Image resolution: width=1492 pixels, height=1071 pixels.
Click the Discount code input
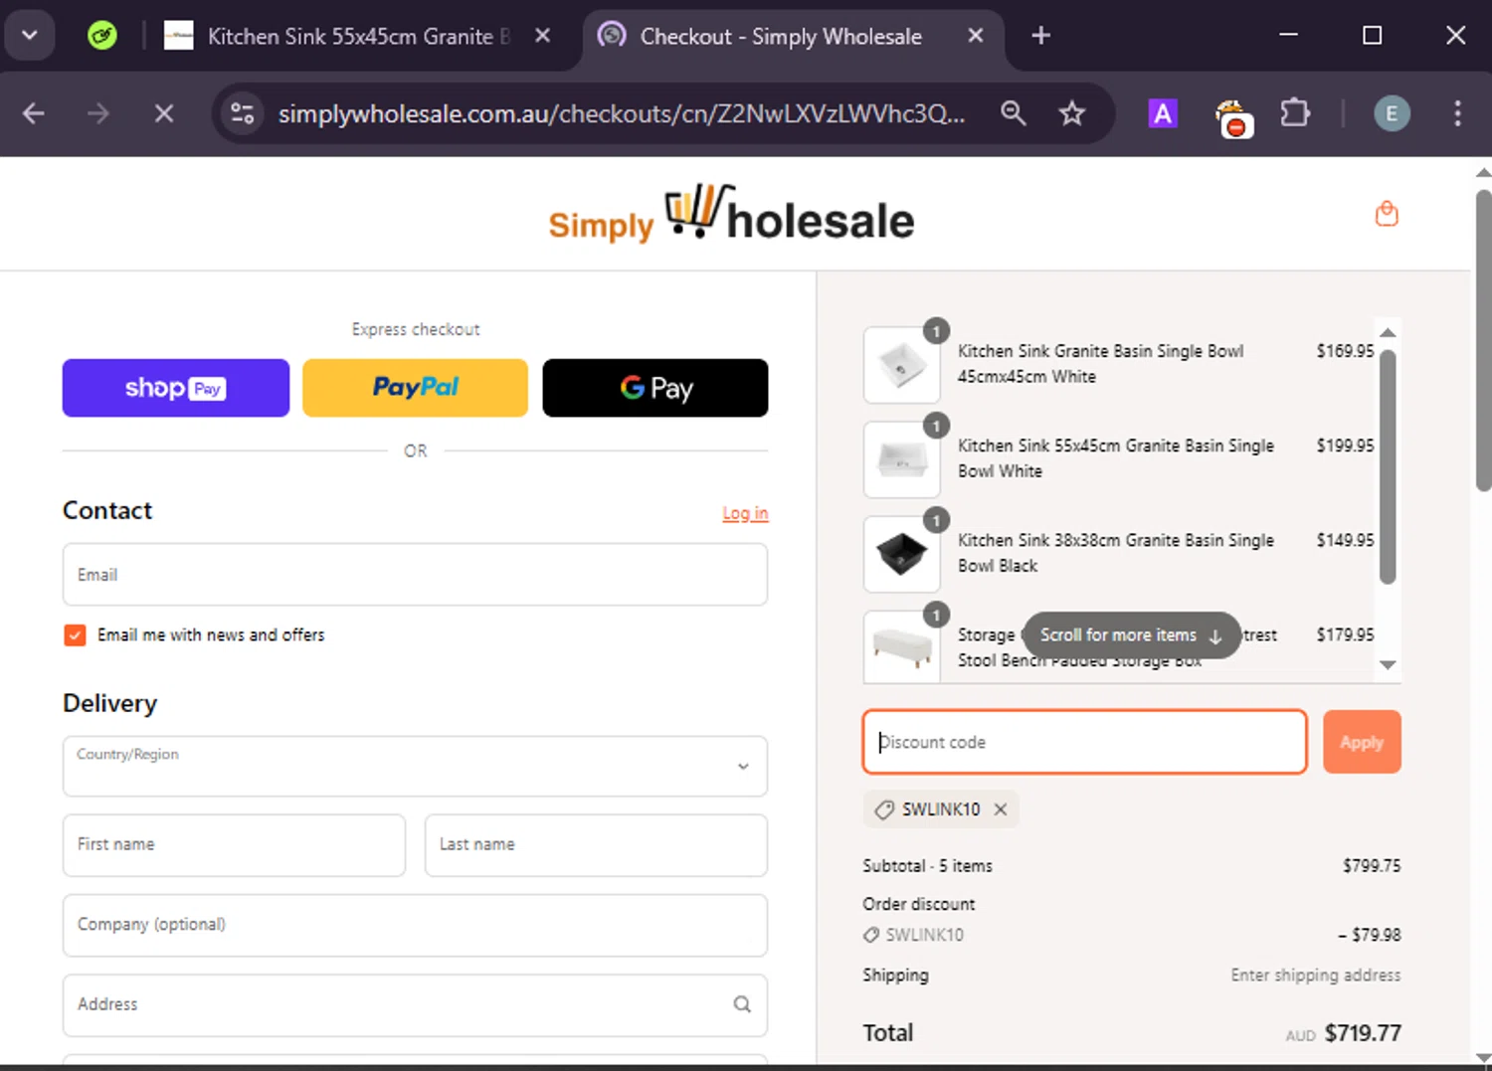pos(1084,742)
